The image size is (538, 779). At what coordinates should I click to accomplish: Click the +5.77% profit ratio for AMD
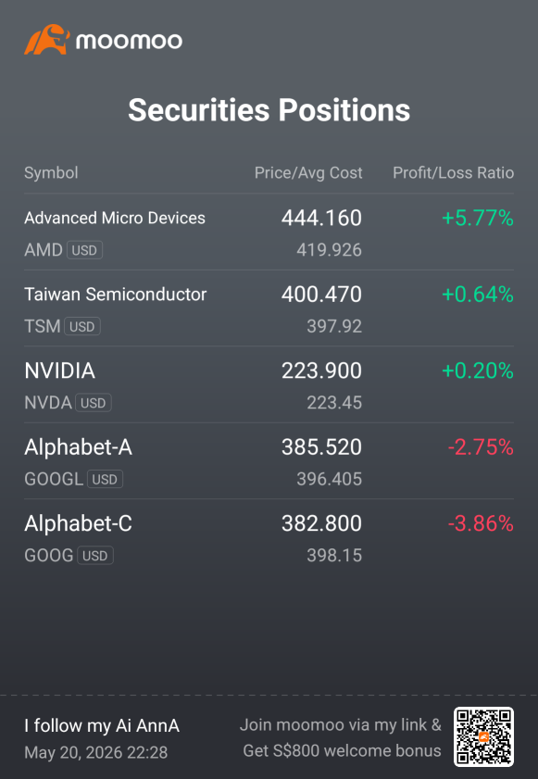coord(478,218)
